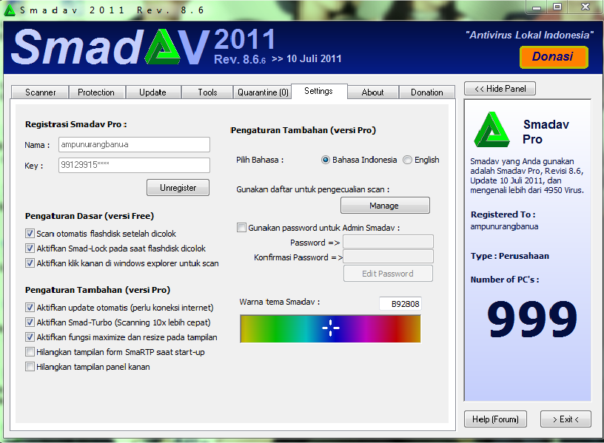Click the Exit button
Viewport: 604px width, 443px height.
pos(566,419)
